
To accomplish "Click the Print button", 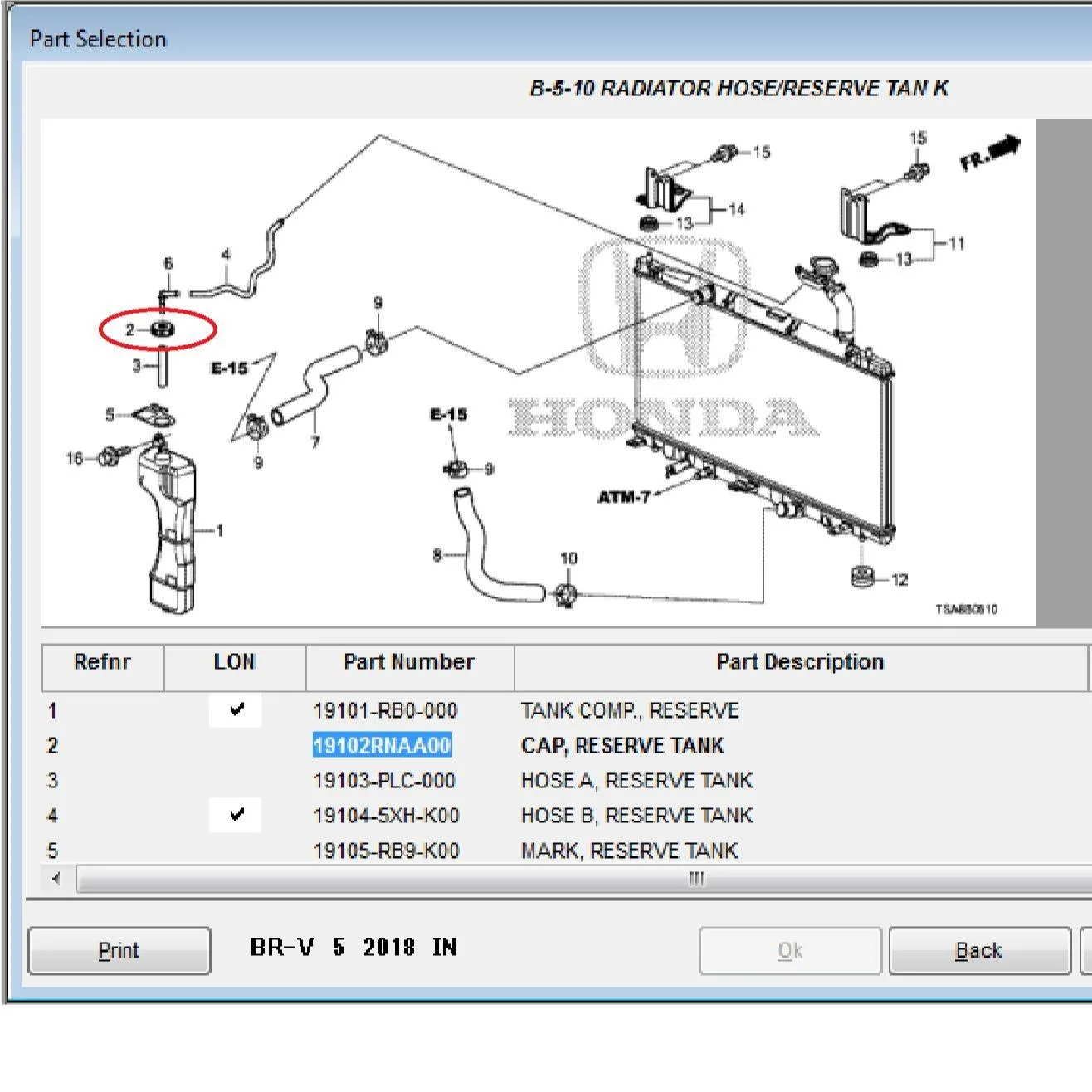I will [x=119, y=950].
